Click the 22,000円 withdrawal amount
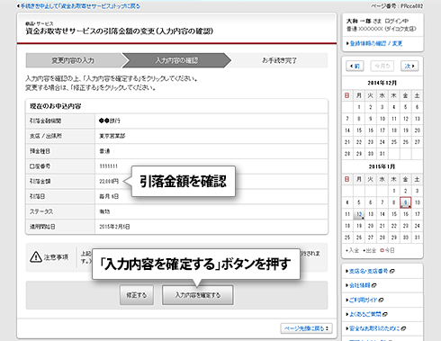 click(109, 181)
